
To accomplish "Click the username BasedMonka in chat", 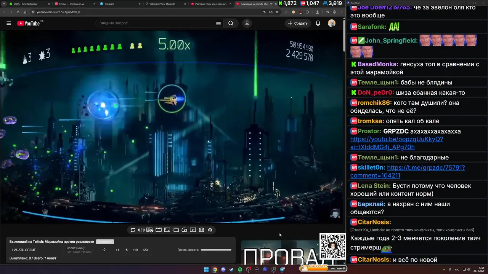I will click(377, 64).
